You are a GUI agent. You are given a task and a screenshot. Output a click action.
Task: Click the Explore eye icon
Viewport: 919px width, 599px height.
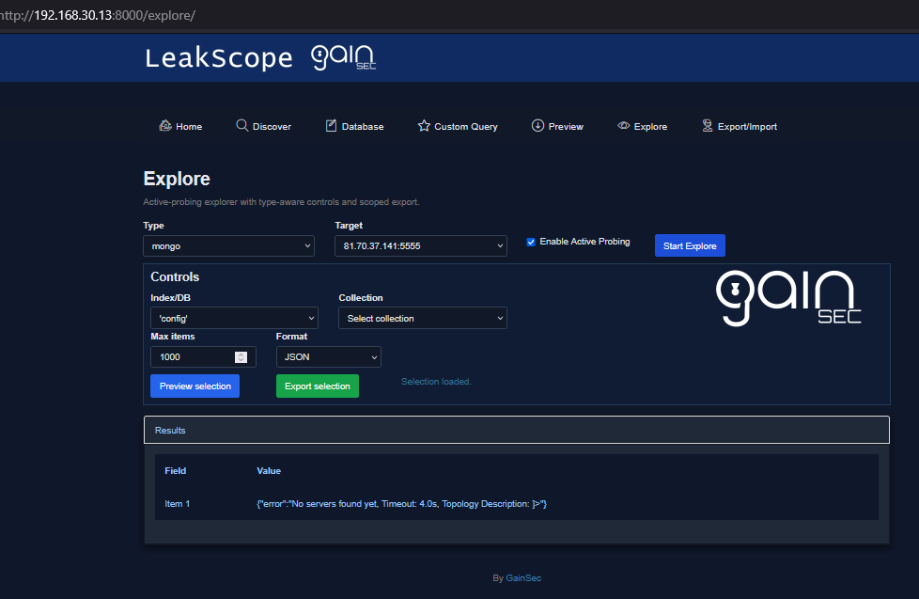pyautogui.click(x=623, y=126)
